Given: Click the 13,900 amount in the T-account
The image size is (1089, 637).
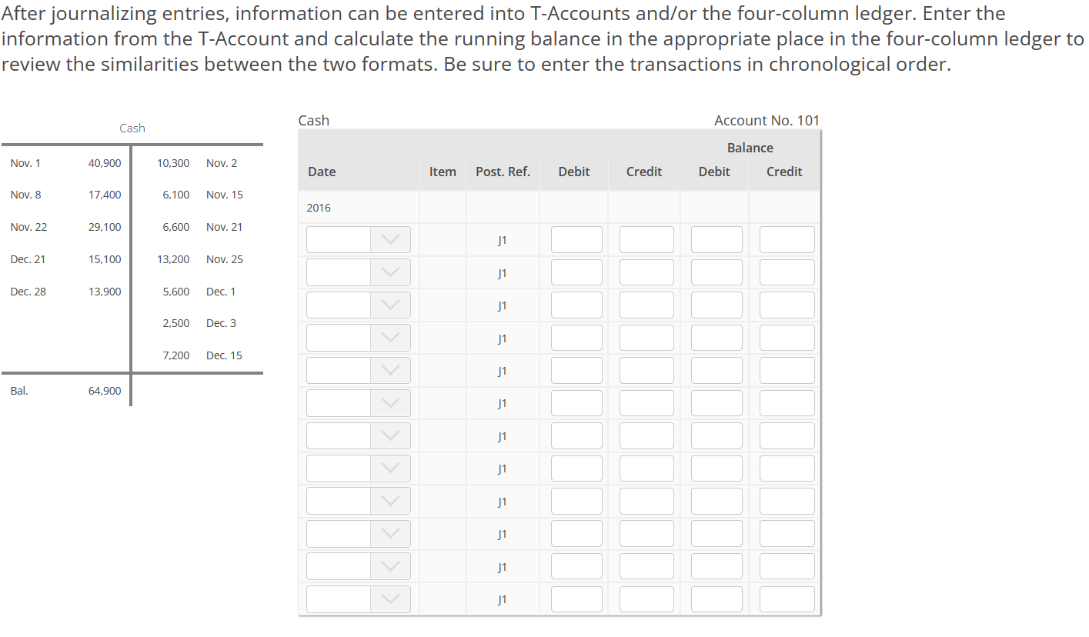Looking at the screenshot, I should click(105, 292).
